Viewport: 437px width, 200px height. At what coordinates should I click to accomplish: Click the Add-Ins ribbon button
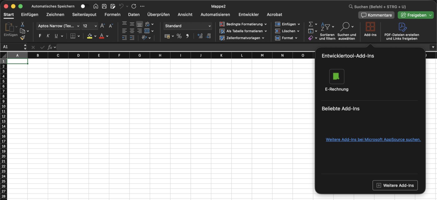coord(370,30)
